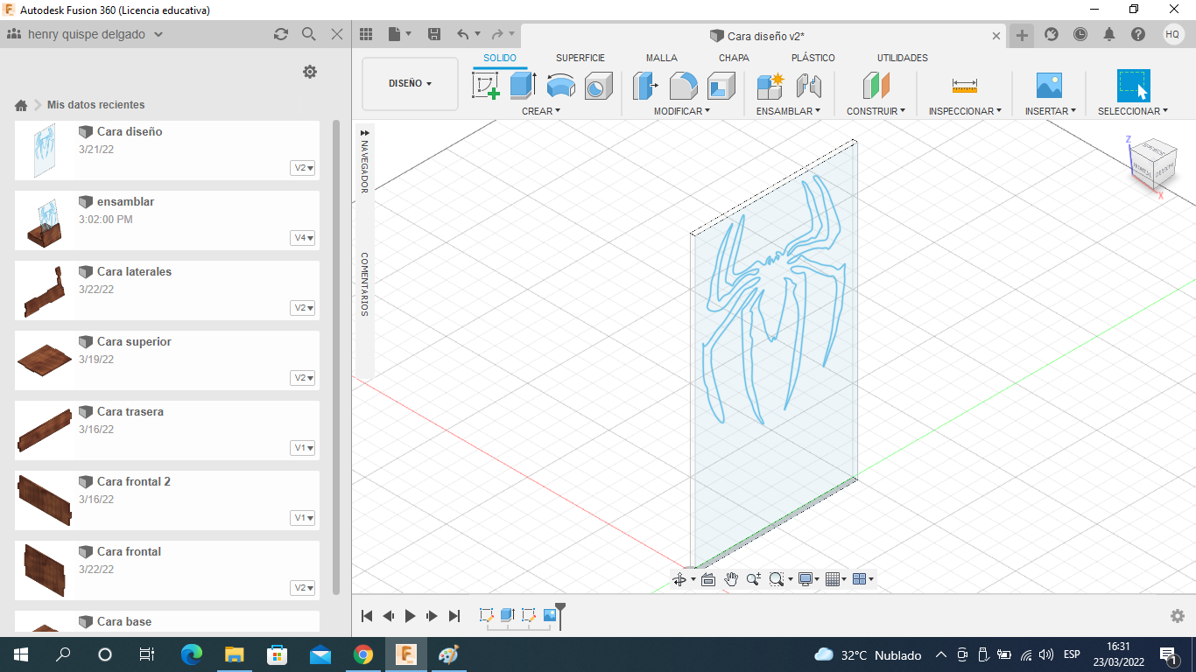Open Chrome from the taskbar

(x=363, y=654)
